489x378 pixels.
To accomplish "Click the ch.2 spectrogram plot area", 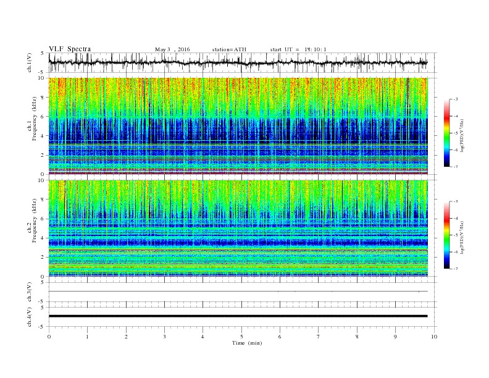I will click(x=238, y=229).
